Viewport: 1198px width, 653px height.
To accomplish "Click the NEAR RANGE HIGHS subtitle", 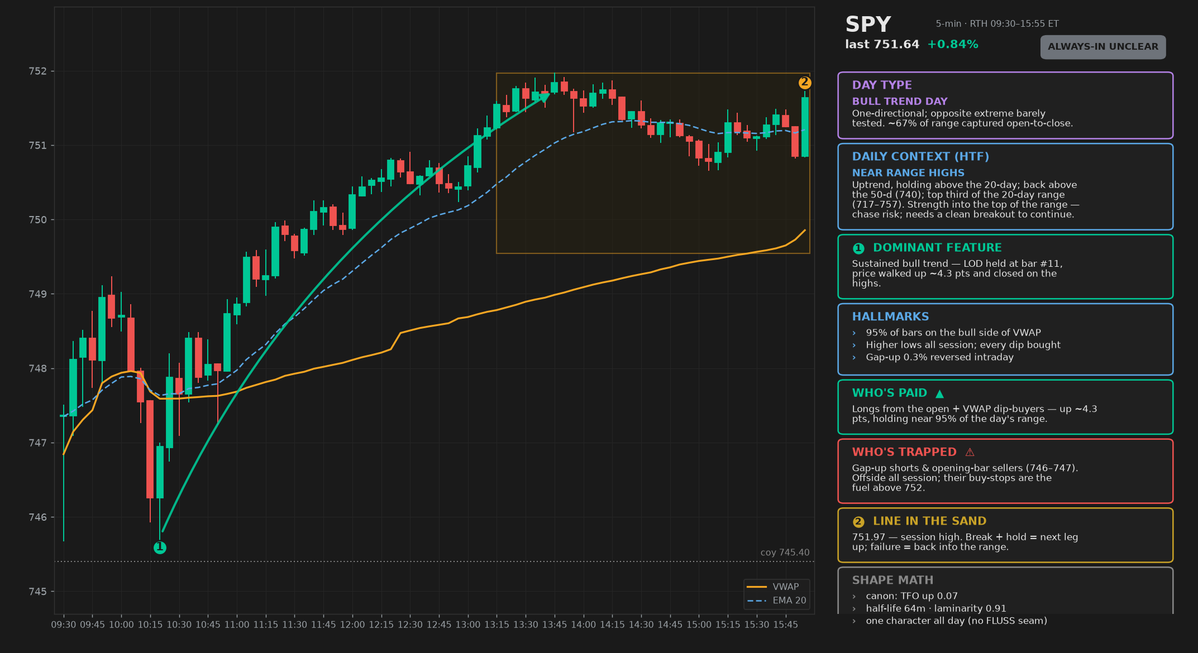I will pos(908,173).
